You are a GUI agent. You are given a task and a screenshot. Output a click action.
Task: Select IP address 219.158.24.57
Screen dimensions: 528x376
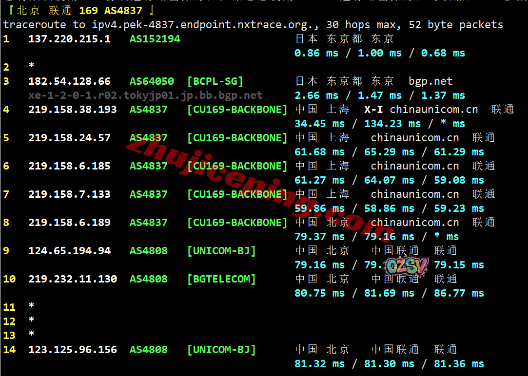coord(69,138)
